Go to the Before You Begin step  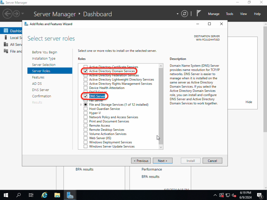(44, 52)
